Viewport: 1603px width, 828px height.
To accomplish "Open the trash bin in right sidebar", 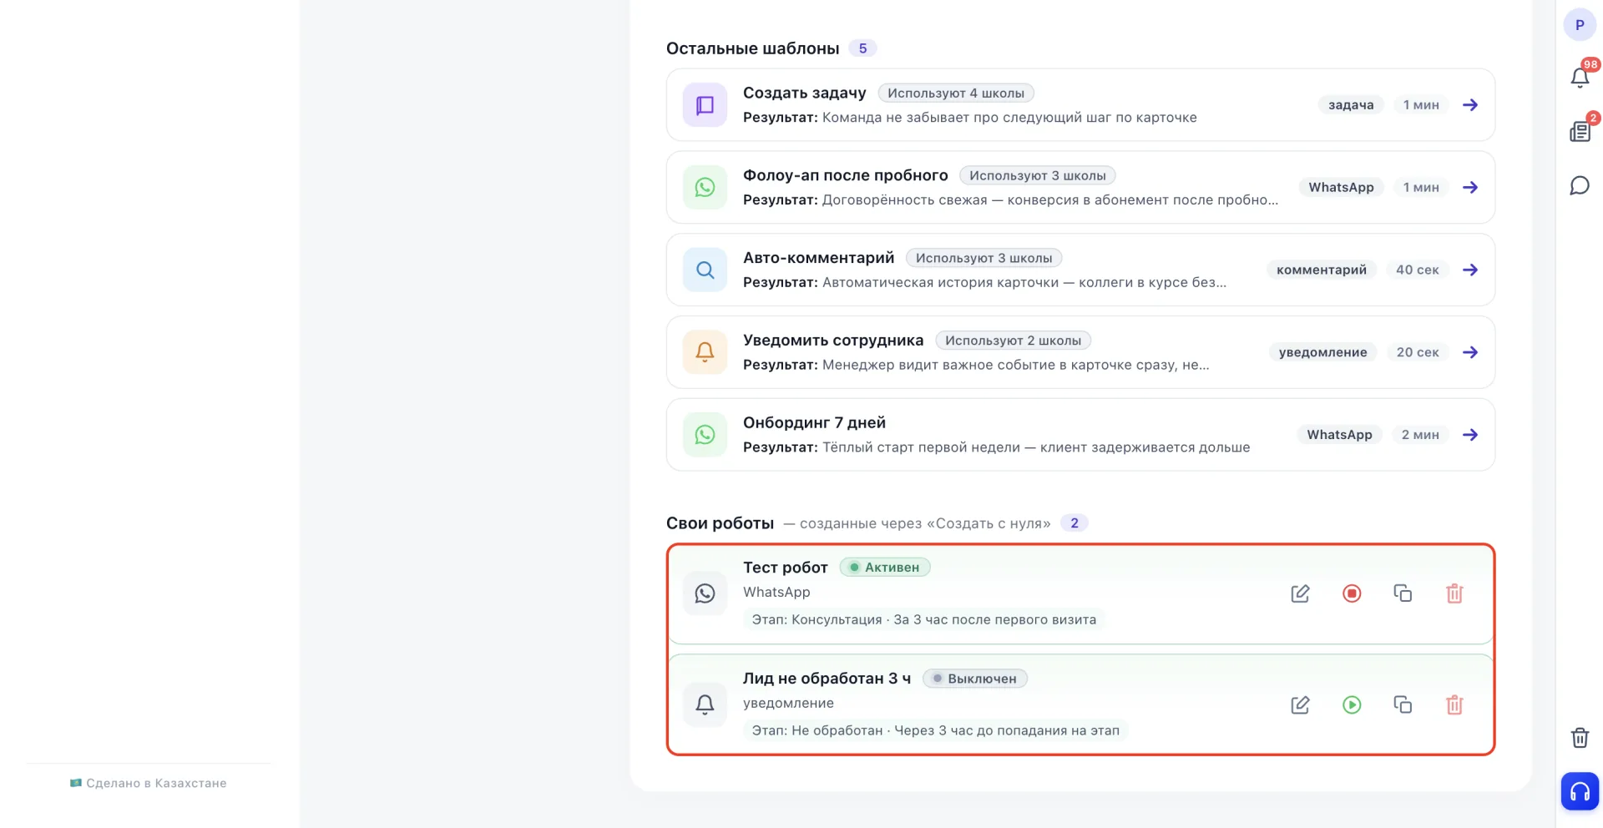I will pyautogui.click(x=1580, y=738).
